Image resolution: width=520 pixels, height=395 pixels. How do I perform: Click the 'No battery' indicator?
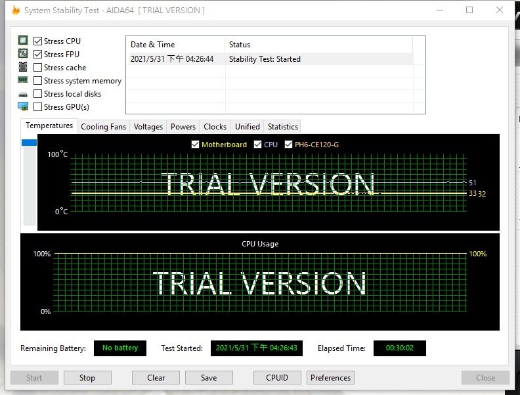[120, 348]
